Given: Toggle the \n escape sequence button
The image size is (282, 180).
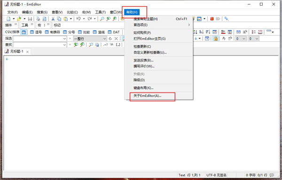Looking at the screenshot, I should point(112,45).
